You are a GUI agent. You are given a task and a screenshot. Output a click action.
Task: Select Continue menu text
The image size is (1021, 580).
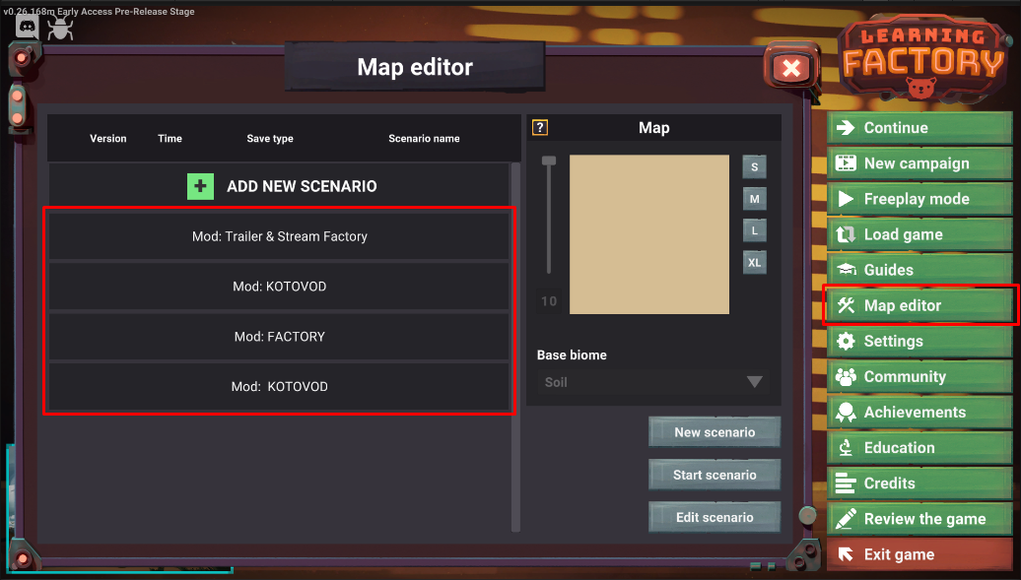click(x=896, y=128)
